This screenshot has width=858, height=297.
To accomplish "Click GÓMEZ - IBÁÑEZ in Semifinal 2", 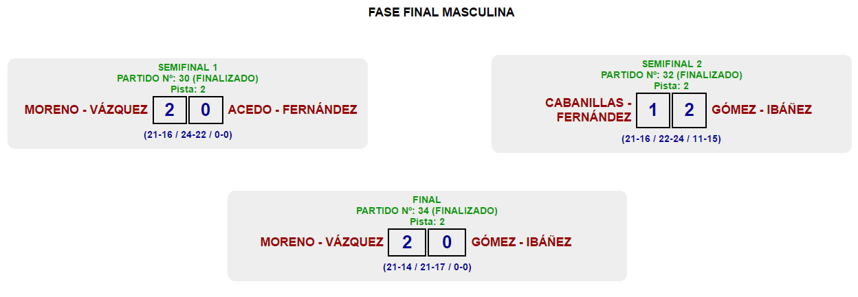I will [762, 110].
